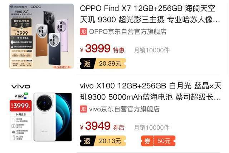The image size is (229, 153).
Task: Click the ¥3949 券后 price
Action: (x=102, y=126)
